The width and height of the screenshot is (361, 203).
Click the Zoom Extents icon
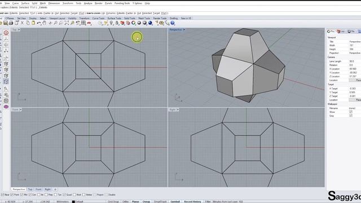[67, 23]
